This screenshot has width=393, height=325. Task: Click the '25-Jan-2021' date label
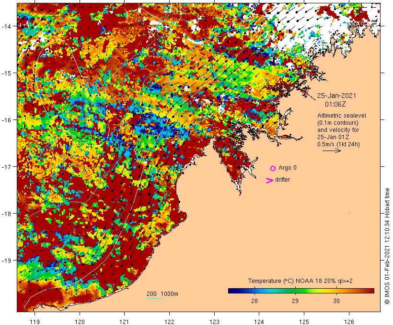(336, 96)
